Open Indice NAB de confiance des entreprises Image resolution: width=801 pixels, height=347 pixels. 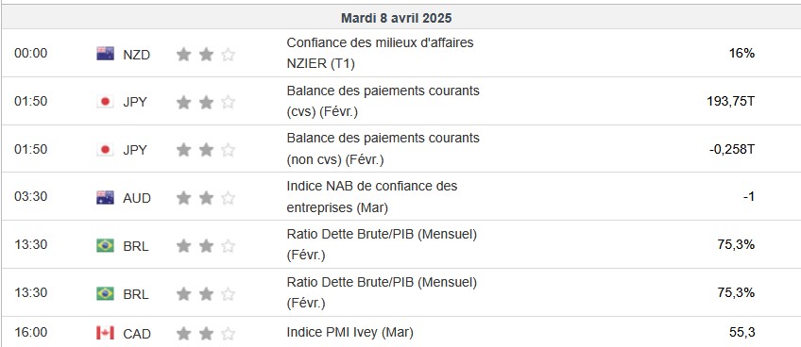pos(372,197)
